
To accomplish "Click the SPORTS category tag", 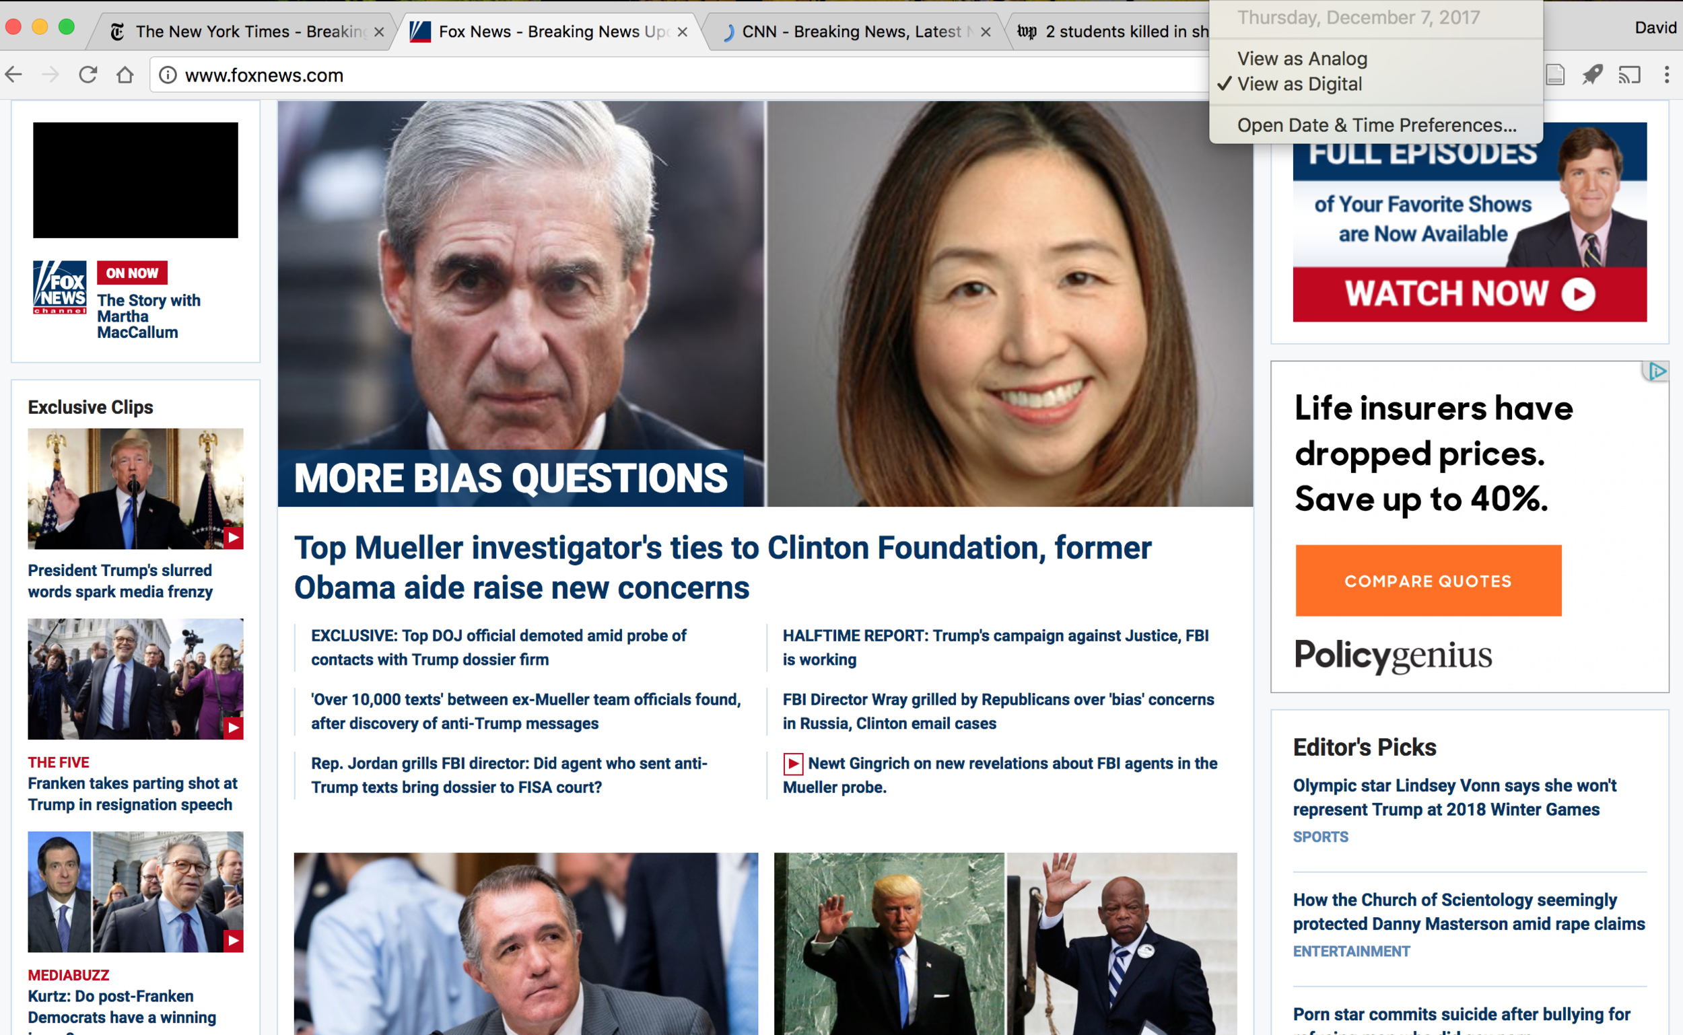I will [x=1320, y=836].
